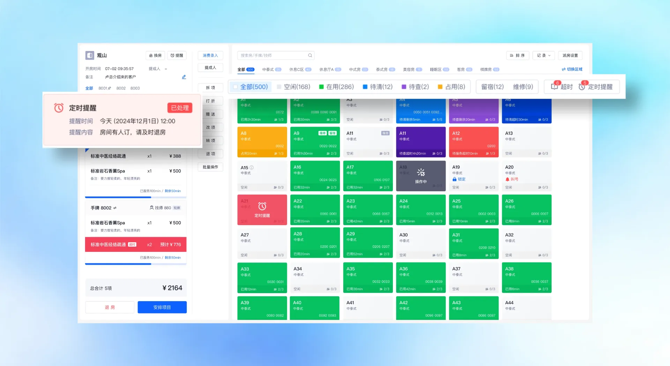Switch to the 棋牌房 room tab
670x366 pixels.
coord(486,69)
